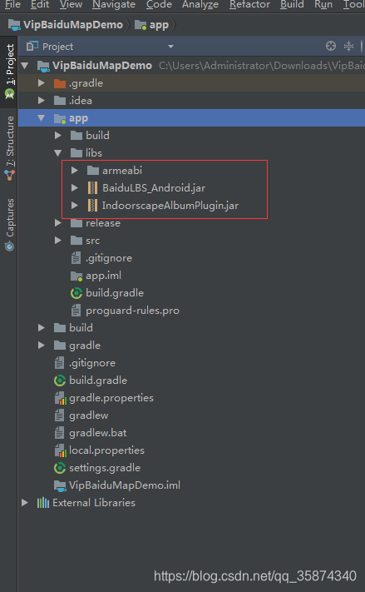Expand the src folder
The width and height of the screenshot is (365, 592).
click(57, 241)
